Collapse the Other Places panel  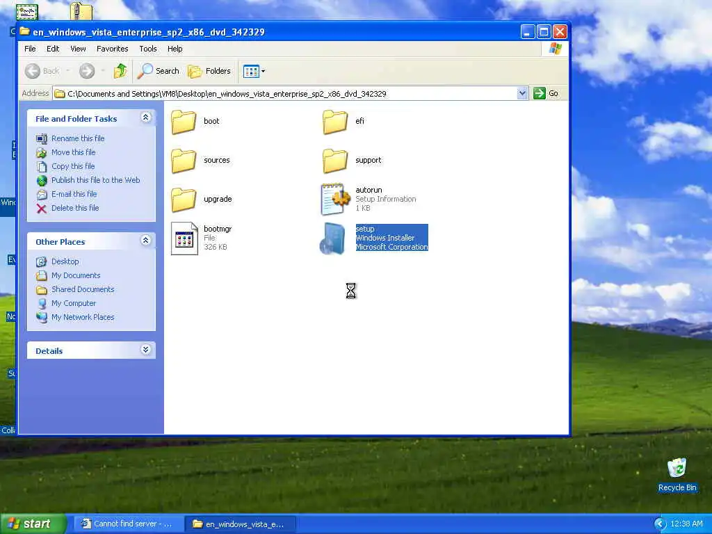[146, 240]
